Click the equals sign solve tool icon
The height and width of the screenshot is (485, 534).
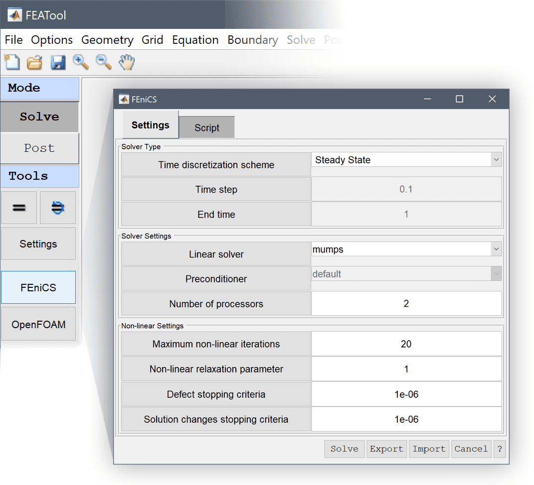pos(19,208)
